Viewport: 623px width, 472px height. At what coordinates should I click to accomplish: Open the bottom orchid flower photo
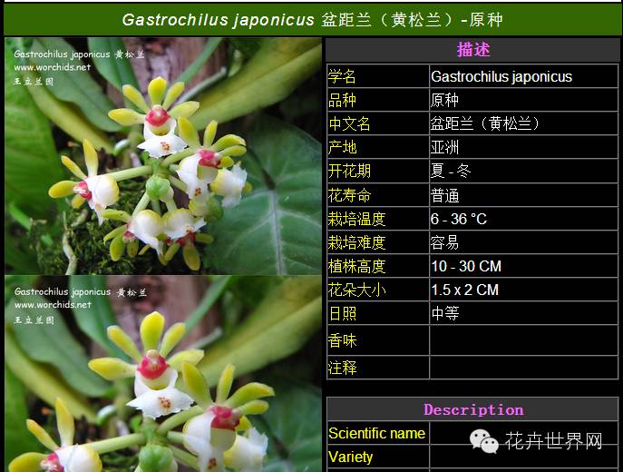pos(163,374)
